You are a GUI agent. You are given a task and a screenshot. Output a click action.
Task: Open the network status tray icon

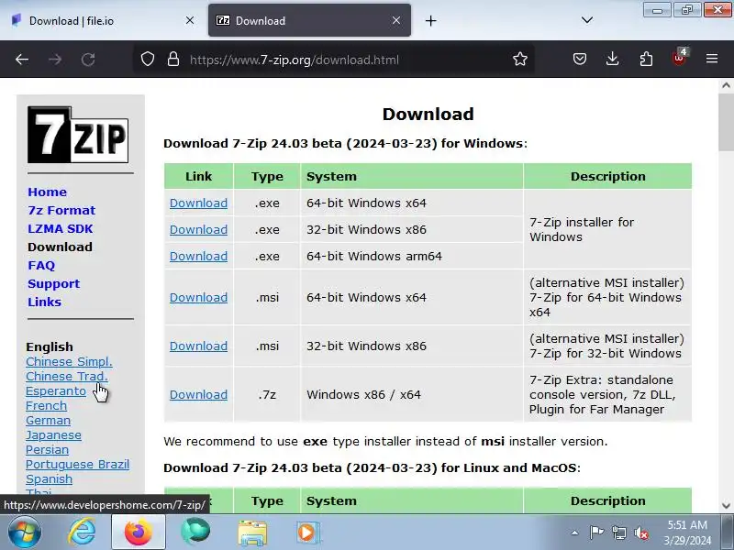(619, 533)
